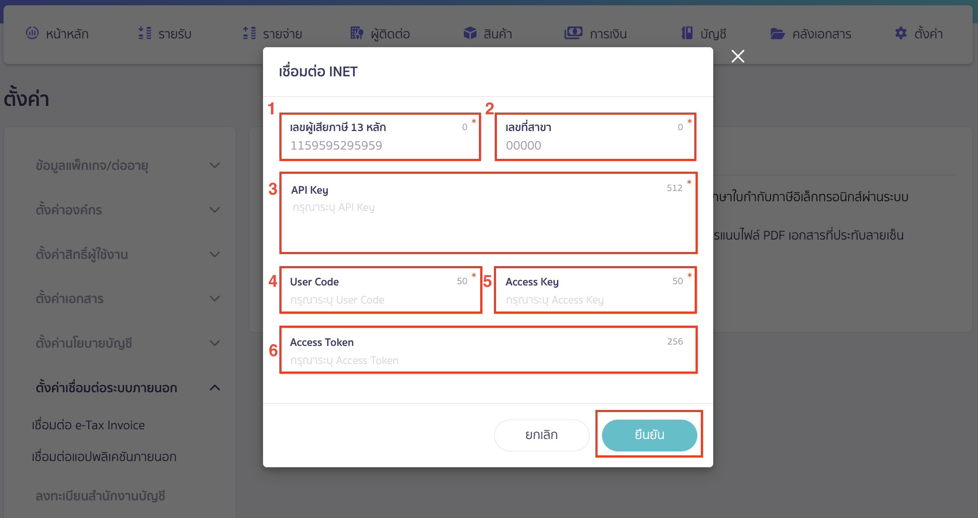Click the products box icon

pyautogui.click(x=470, y=33)
